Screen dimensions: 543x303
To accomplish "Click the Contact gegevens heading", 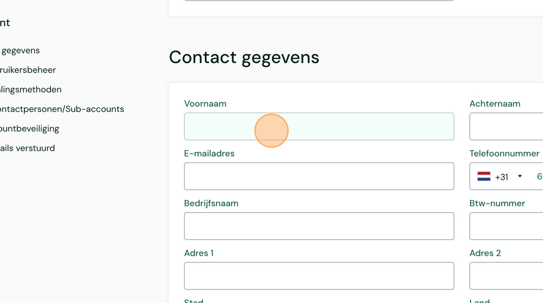I will 244,57.
